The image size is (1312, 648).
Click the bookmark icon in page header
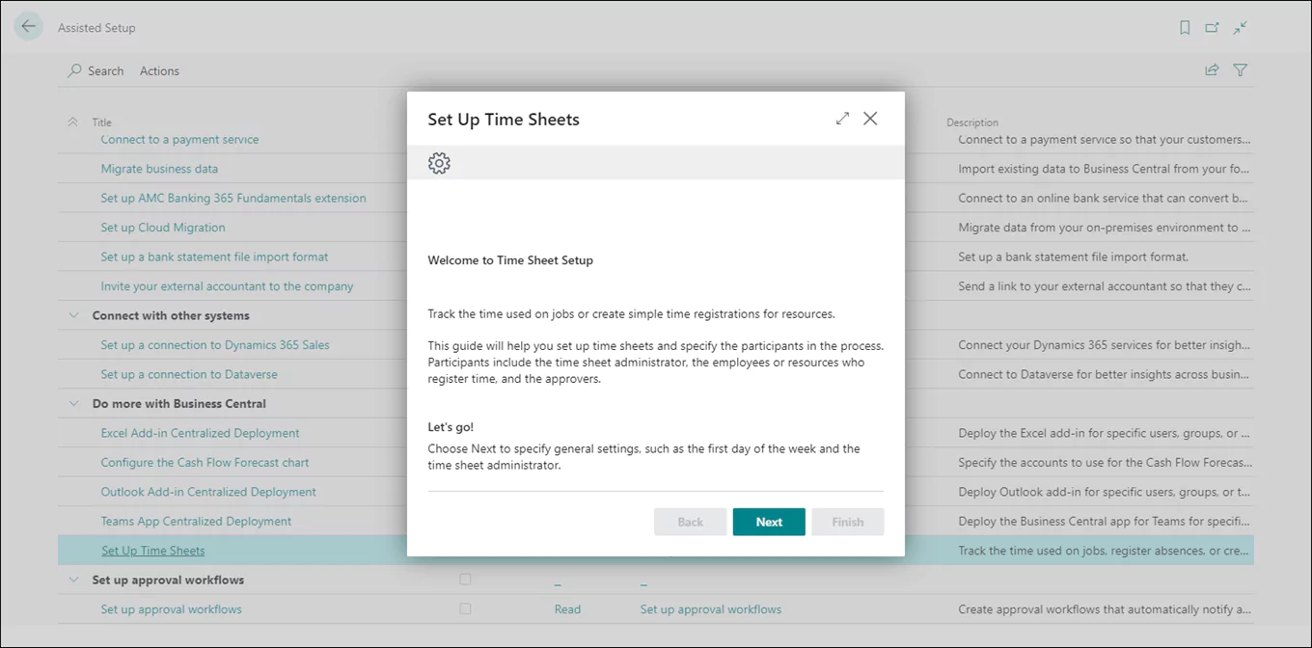[x=1185, y=28]
